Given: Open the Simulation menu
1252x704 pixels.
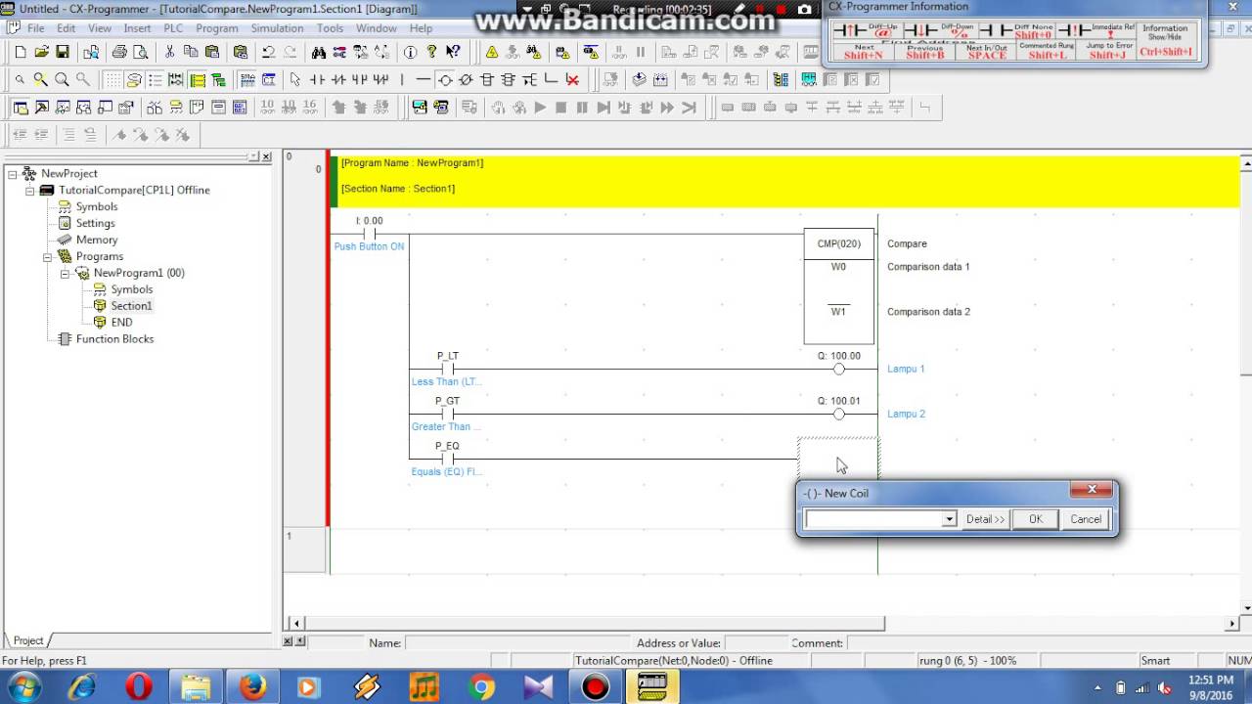Looking at the screenshot, I should tap(277, 28).
